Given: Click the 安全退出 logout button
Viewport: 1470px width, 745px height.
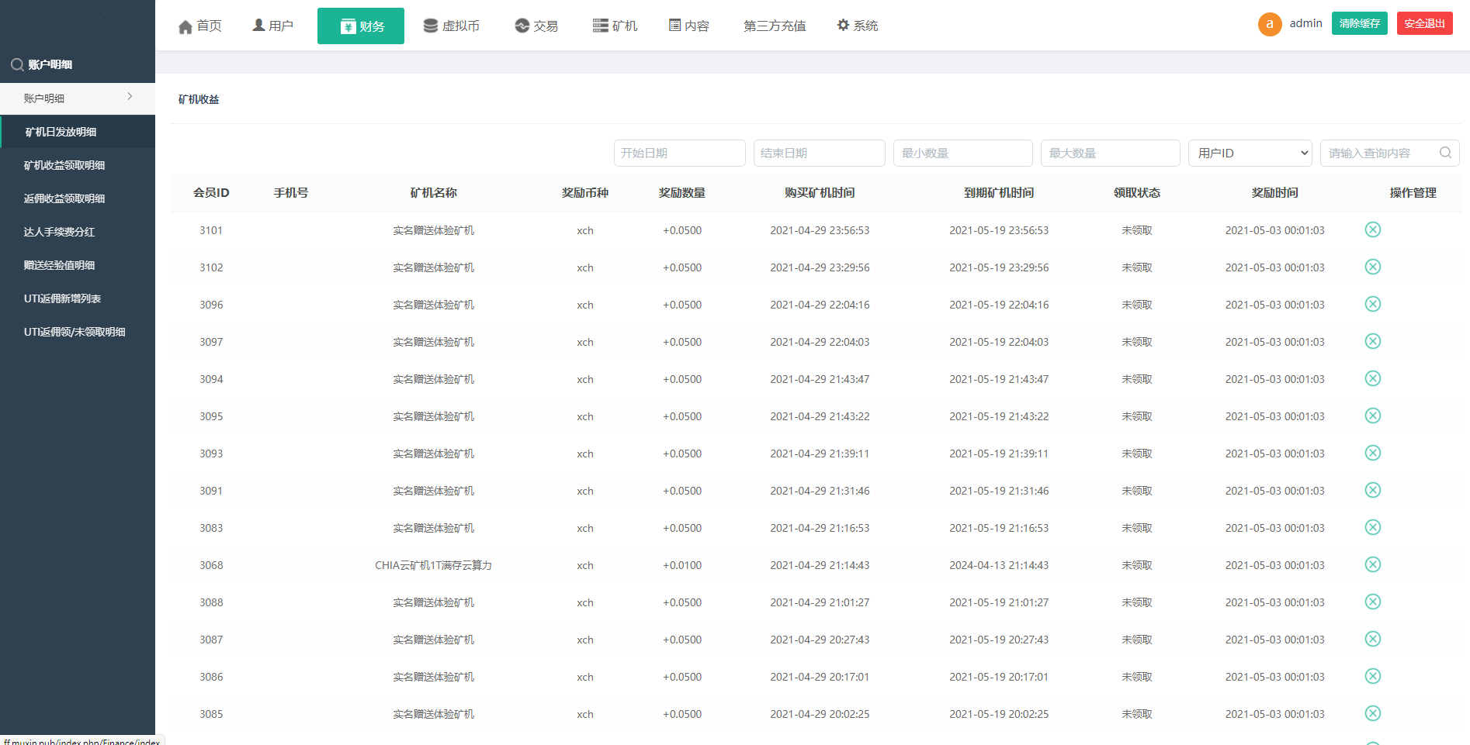Looking at the screenshot, I should tap(1425, 23).
